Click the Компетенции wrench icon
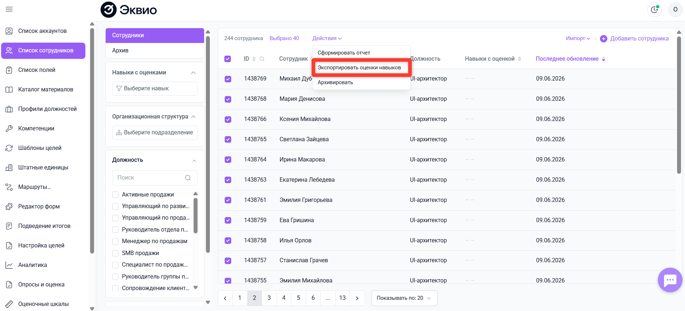The image size is (685, 311). pos(9,129)
